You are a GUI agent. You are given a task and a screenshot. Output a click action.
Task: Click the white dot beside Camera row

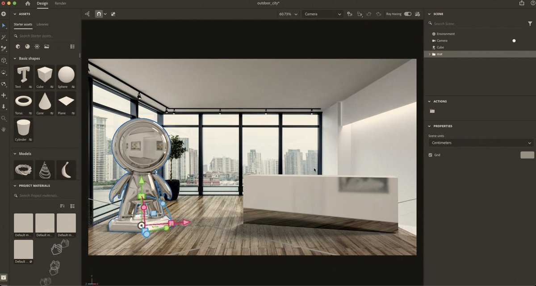pyautogui.click(x=514, y=41)
